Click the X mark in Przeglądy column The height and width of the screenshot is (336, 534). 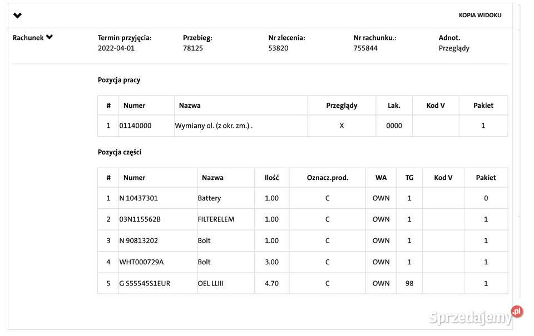pos(342,126)
